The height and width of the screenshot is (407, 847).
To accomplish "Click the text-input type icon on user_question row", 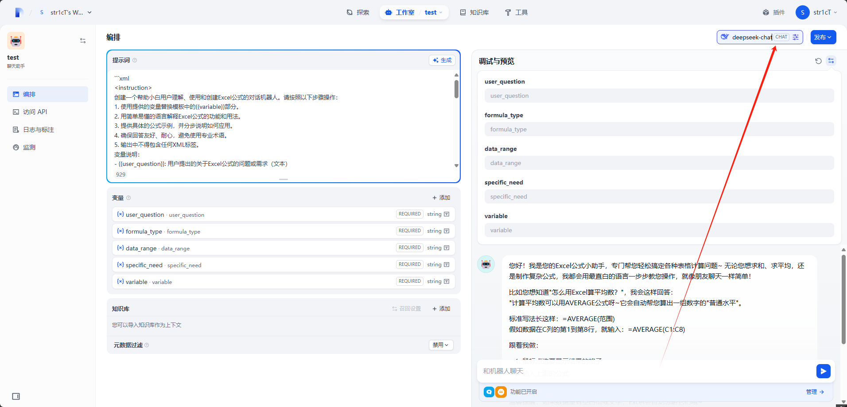I will tap(447, 214).
